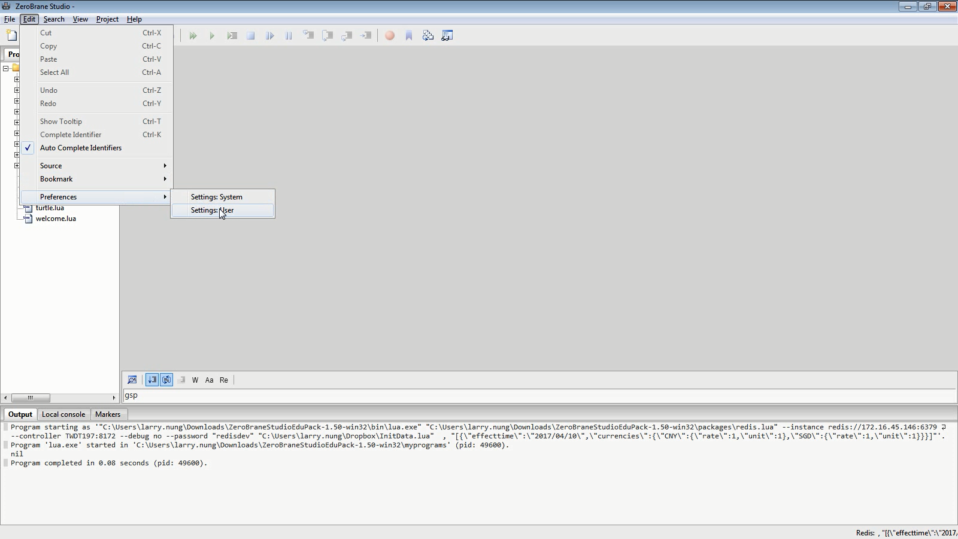Switch to the Output tab
Image resolution: width=958 pixels, height=539 pixels.
pyautogui.click(x=20, y=414)
